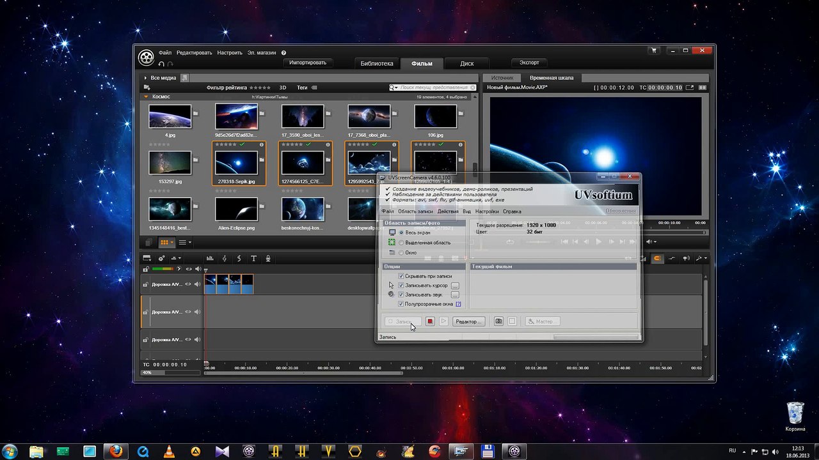Click the Pinnacle Studio film reel logo

pos(146,57)
